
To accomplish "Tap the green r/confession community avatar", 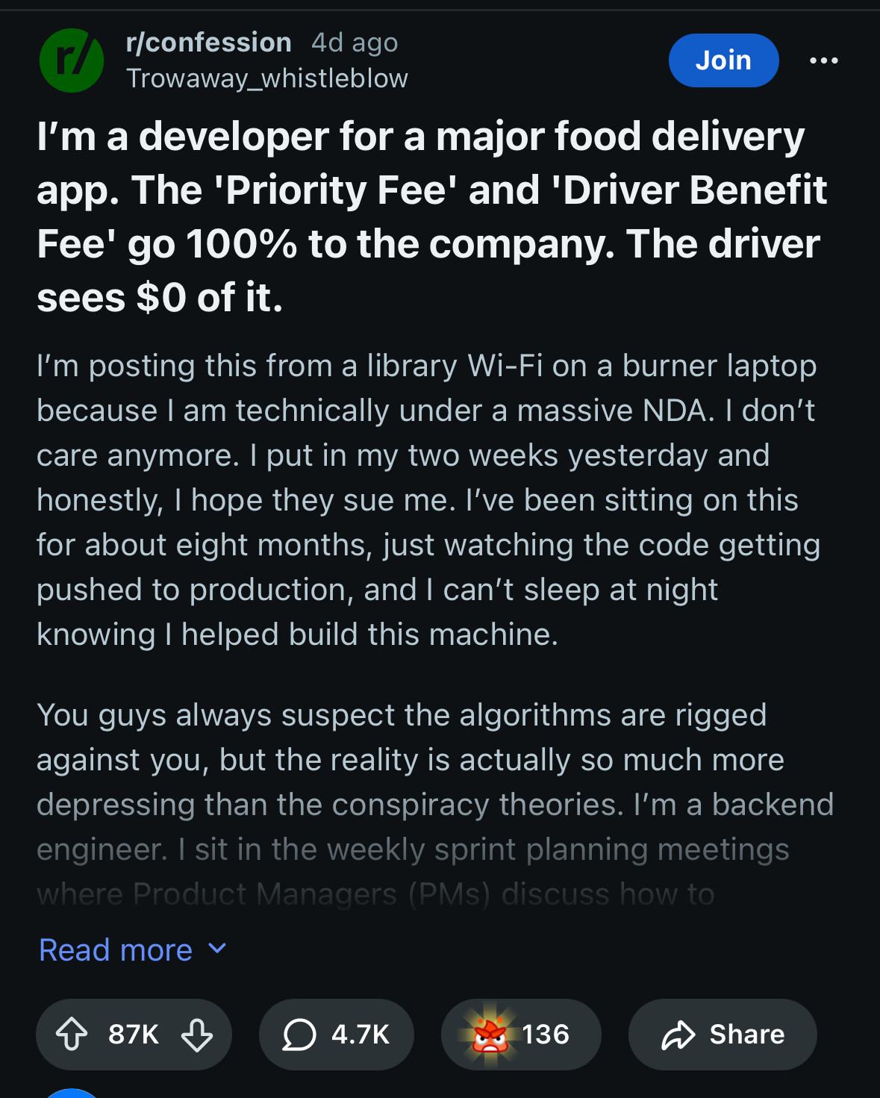I will click(72, 60).
